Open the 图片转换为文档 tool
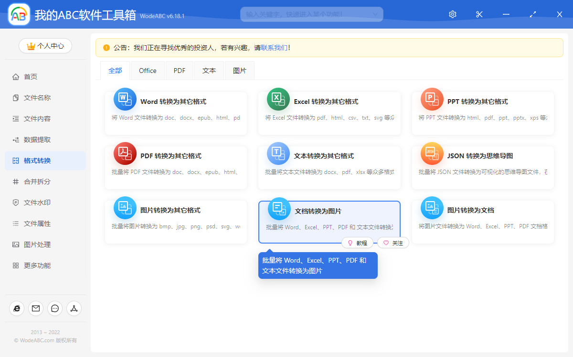The width and height of the screenshot is (573, 357). coord(482,220)
